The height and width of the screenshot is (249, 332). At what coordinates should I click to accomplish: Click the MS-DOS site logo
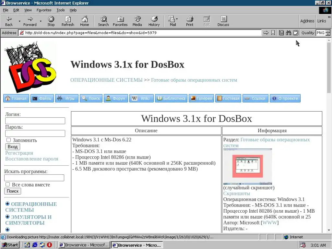point(30,67)
